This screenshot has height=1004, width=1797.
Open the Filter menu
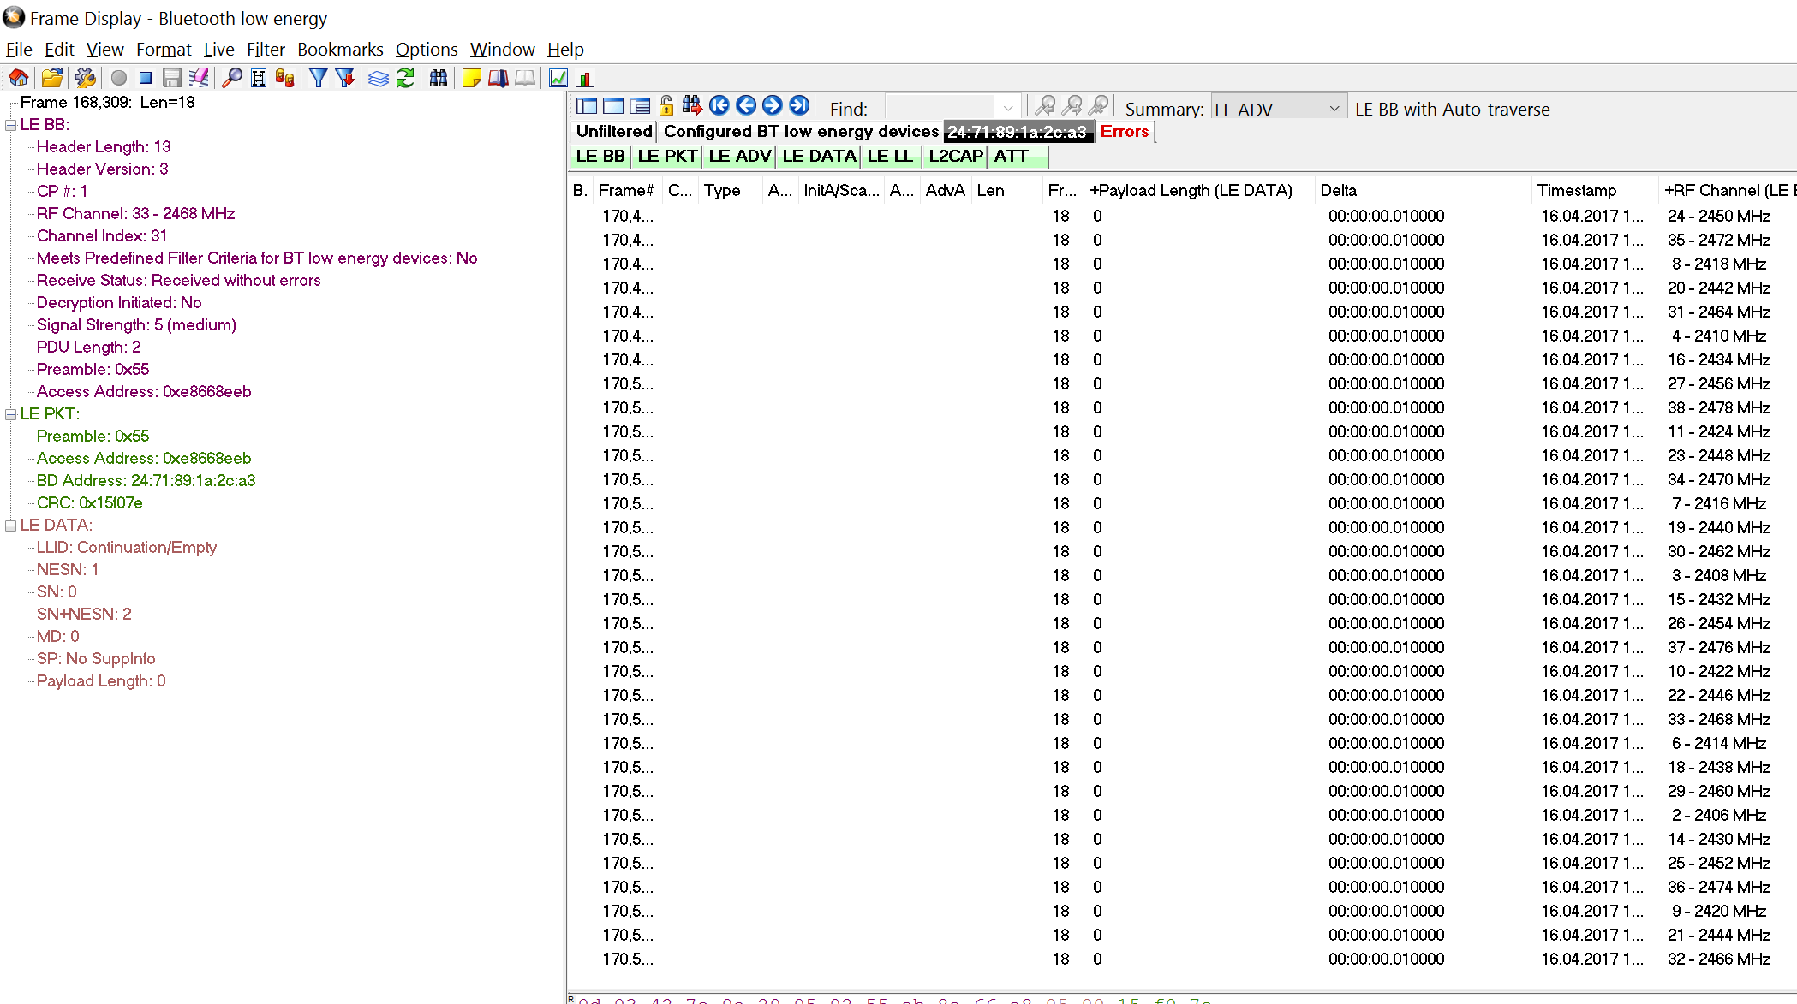coord(266,50)
